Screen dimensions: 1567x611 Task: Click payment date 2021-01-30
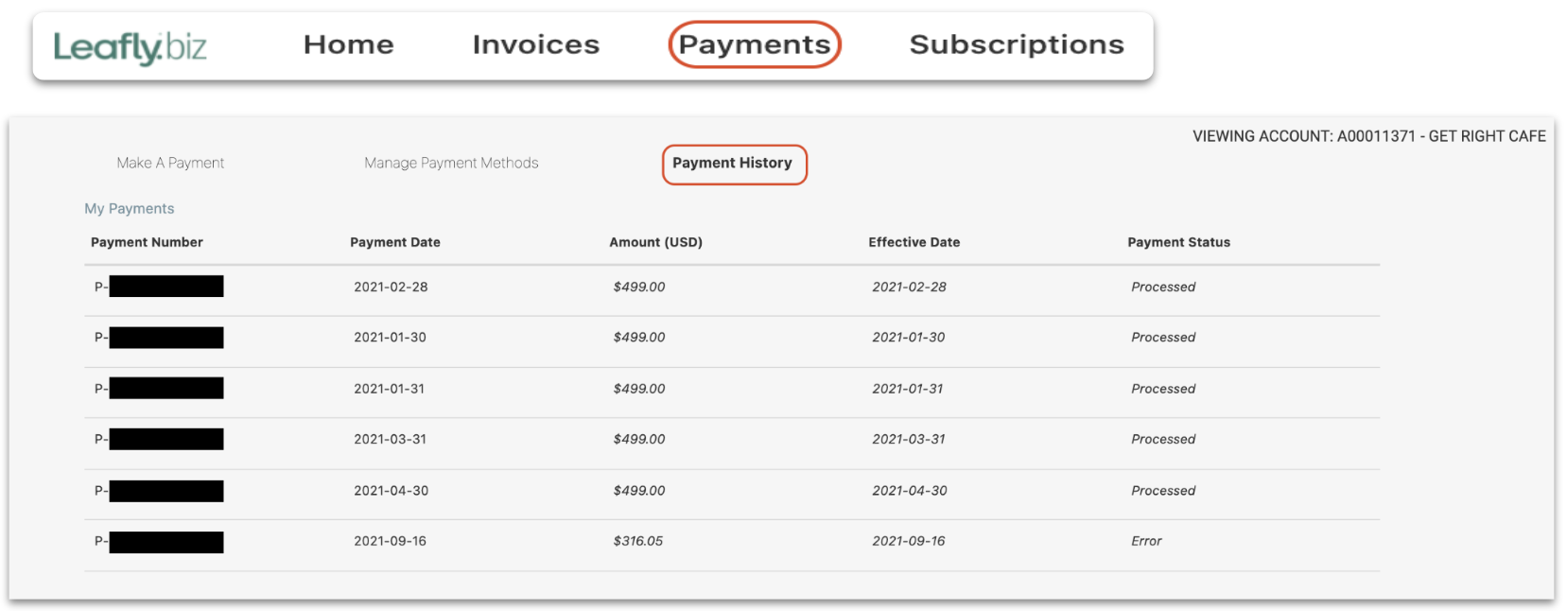coord(390,337)
